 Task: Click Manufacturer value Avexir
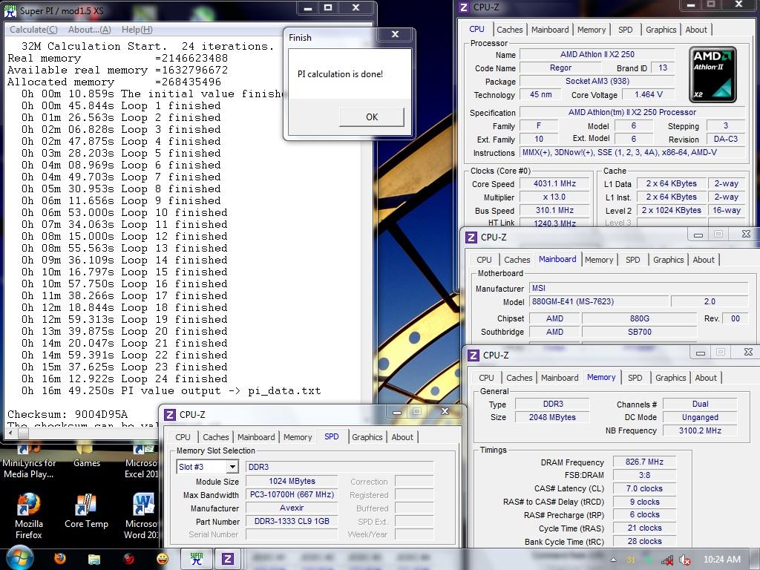292,508
